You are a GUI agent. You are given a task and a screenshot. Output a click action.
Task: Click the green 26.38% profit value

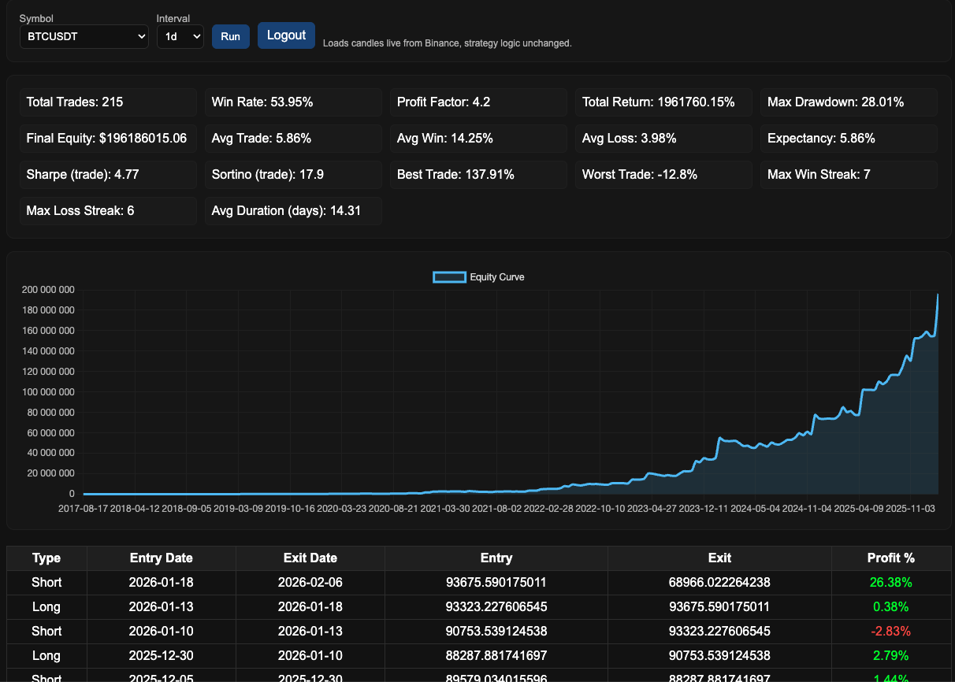tap(891, 582)
